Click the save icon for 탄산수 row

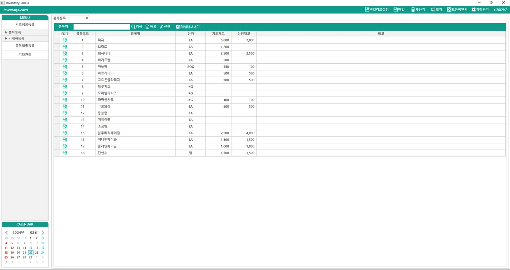click(65, 153)
